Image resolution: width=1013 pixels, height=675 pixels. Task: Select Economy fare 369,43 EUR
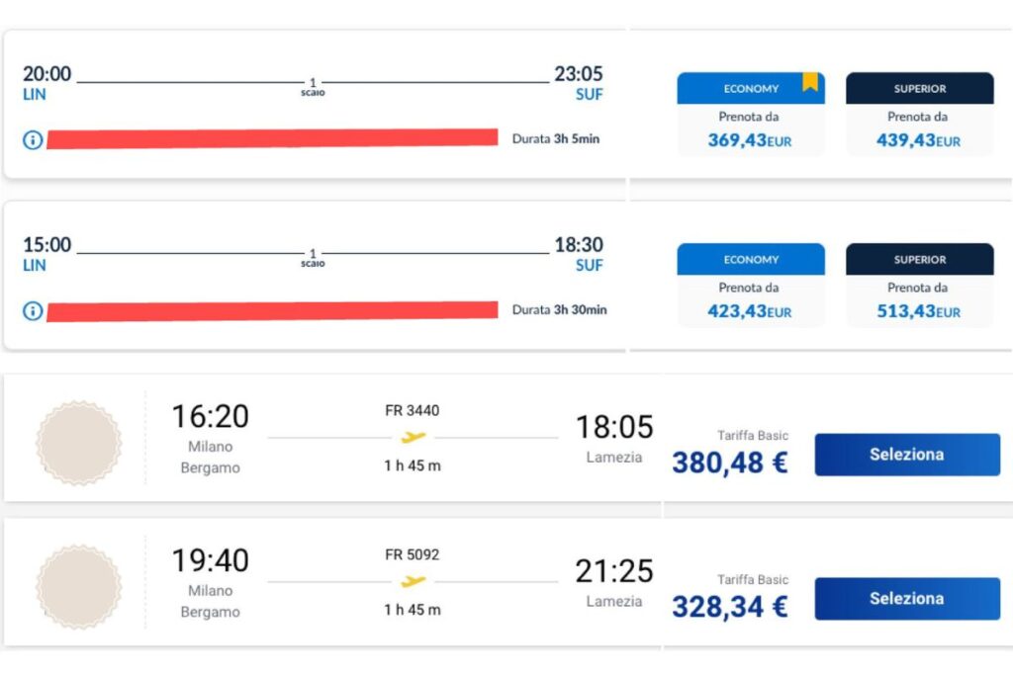pos(751,114)
